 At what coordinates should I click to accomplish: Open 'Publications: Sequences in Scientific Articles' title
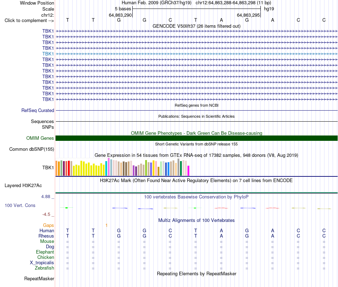pos(196,116)
